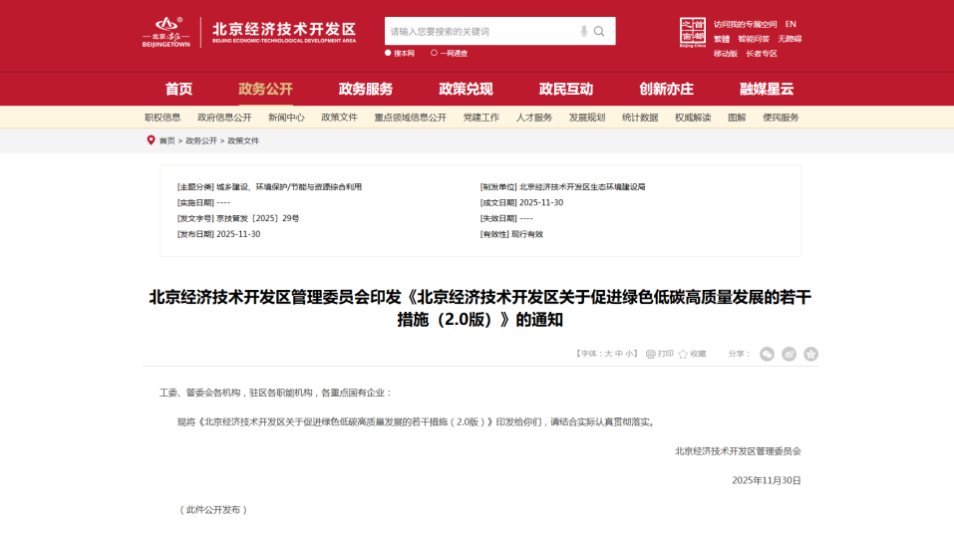The width and height of the screenshot is (954, 537).
Task: Open 职权信息 in the sub-menu
Action: [x=162, y=118]
